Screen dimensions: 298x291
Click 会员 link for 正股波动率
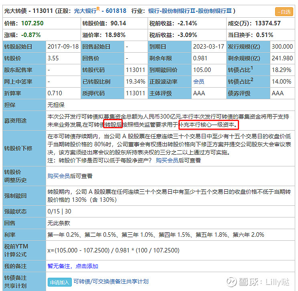point(199,82)
